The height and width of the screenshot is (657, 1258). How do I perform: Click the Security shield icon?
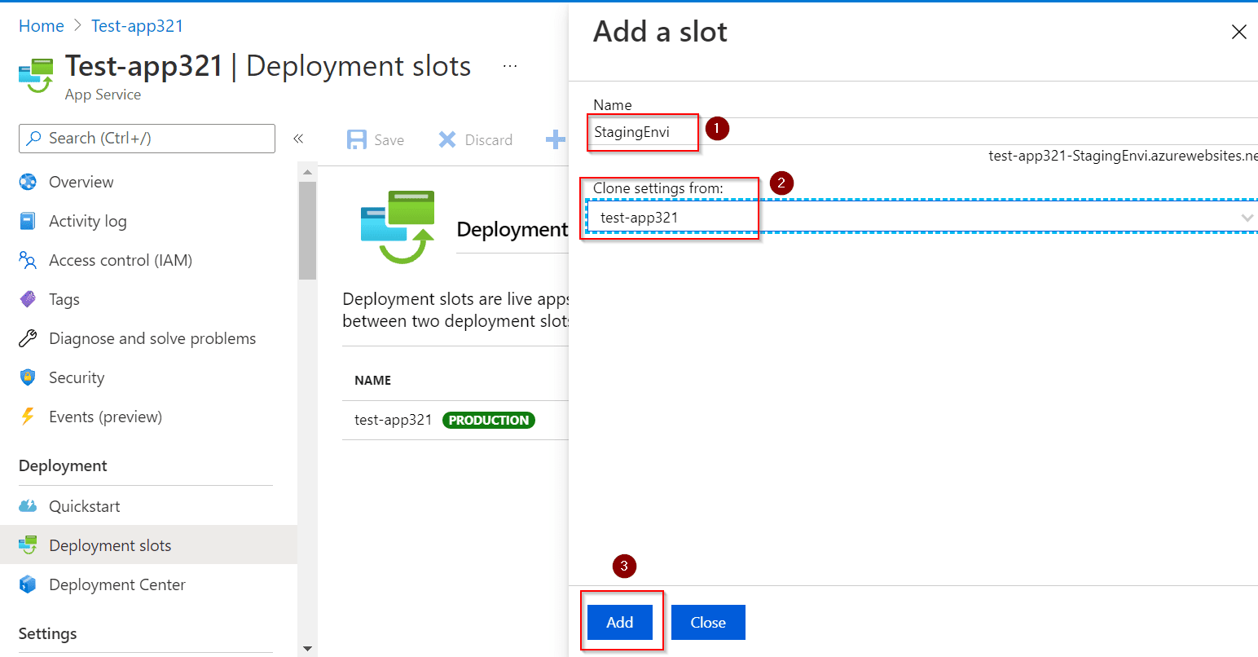coord(28,377)
